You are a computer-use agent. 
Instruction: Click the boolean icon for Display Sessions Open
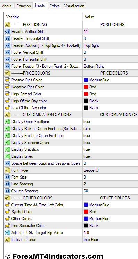7,143
